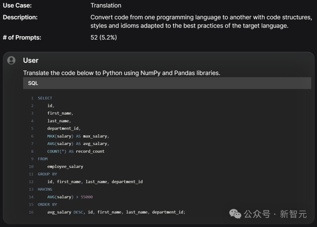Click 'avg_salary DESC' on line 16

[65, 212]
